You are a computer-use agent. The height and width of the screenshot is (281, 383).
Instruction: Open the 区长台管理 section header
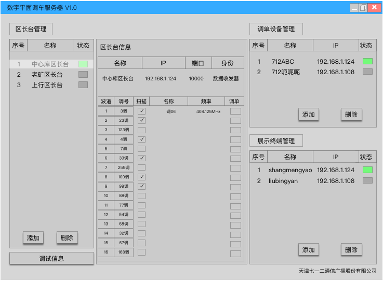point(31,29)
